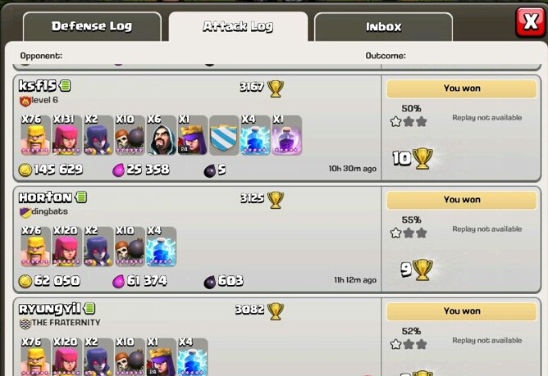Click the Archer Queen icon in RYUNGYIL row
Image resolution: width=548 pixels, height=376 pixels.
point(161,357)
